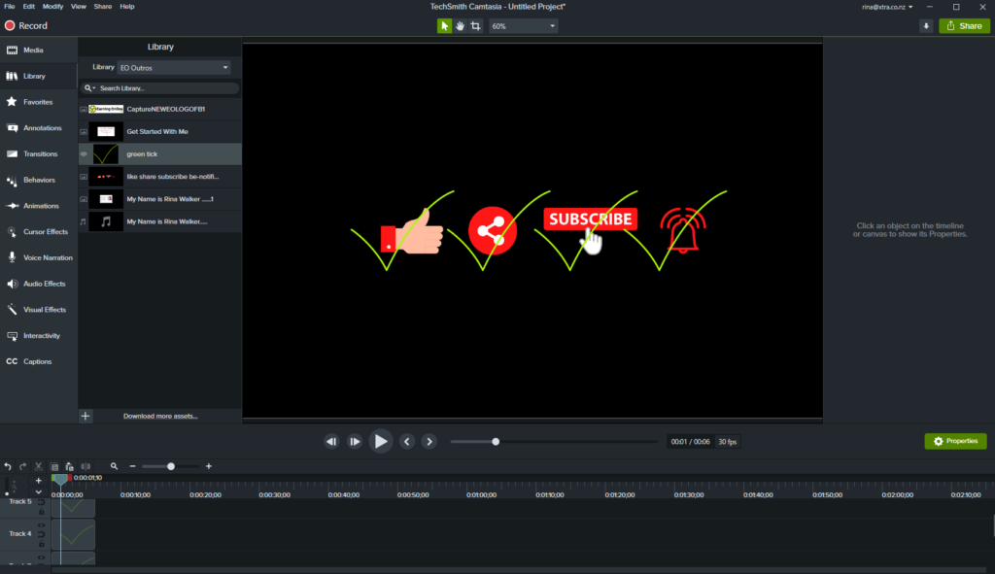Expand the track options chevron below plus
This screenshot has width=995, height=574.
[39, 492]
